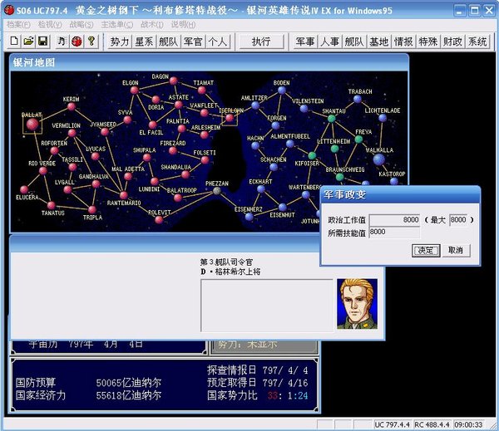Open the 人事 command button

click(x=329, y=42)
